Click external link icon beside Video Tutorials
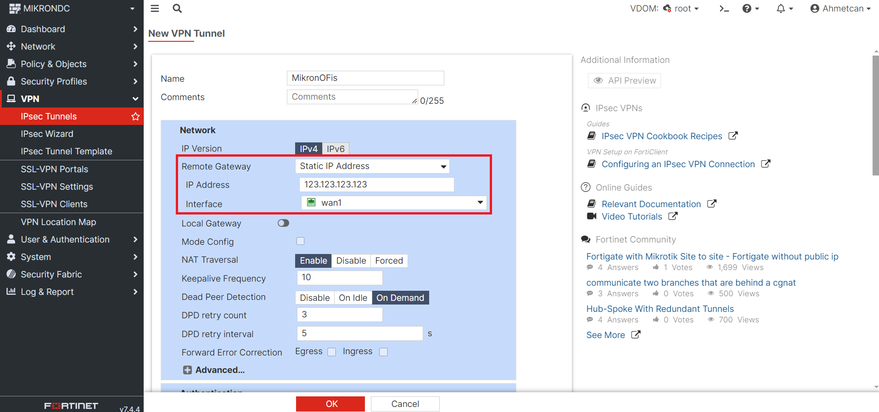 pos(673,216)
